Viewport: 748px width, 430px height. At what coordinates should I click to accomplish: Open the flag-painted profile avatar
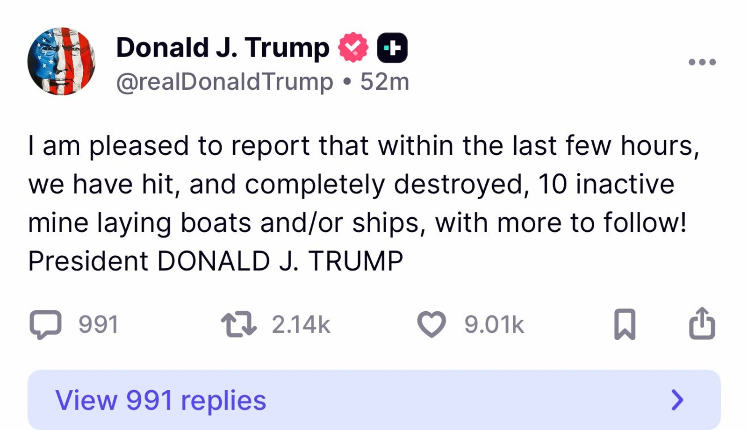pos(61,61)
